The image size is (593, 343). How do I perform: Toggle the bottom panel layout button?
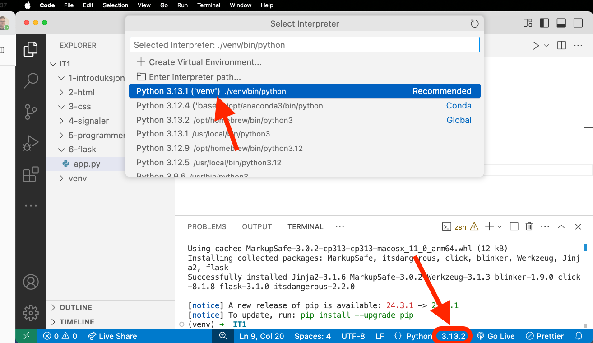click(x=561, y=23)
